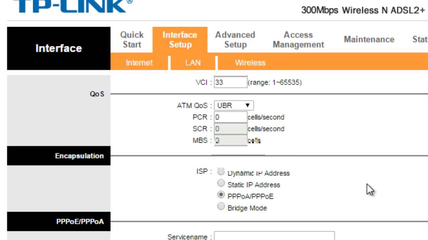This screenshot has height=240, width=428.
Task: Select the Interface Setup tab
Action: (x=180, y=40)
